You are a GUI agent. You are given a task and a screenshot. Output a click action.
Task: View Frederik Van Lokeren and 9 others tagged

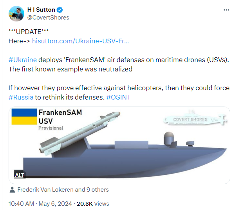click(63, 190)
